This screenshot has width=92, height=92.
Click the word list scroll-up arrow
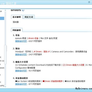[5, 10]
